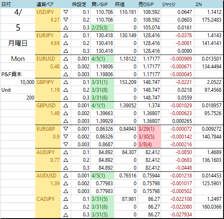Click the up triangle in EURUSD 0.001 row
This screenshot has width=224, height=219.
[66, 59]
